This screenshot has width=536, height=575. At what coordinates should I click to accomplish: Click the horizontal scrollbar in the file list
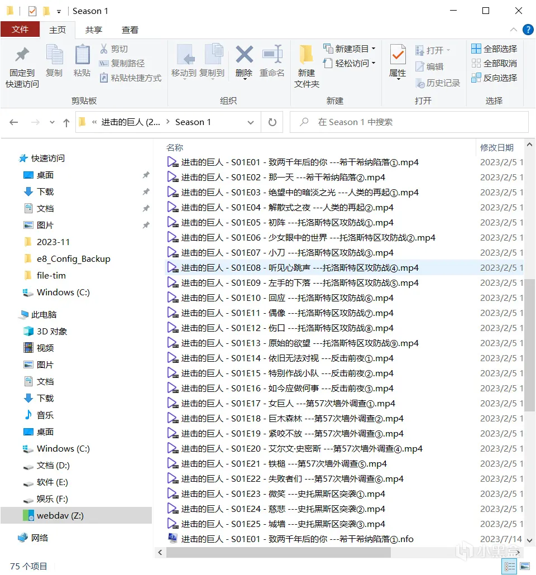point(279,552)
